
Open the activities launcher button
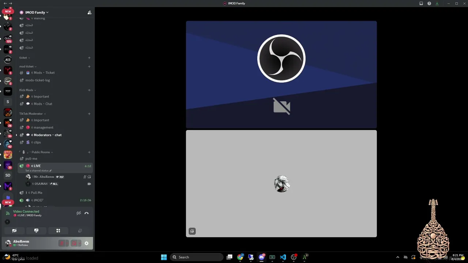[58, 230]
